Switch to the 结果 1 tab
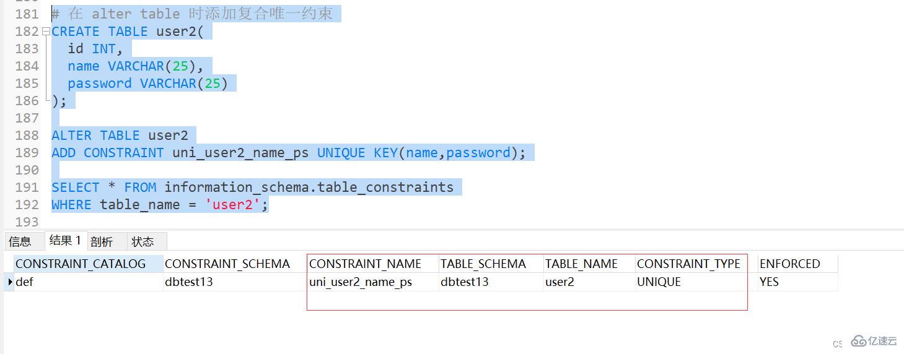This screenshot has width=904, height=354. 65,241
